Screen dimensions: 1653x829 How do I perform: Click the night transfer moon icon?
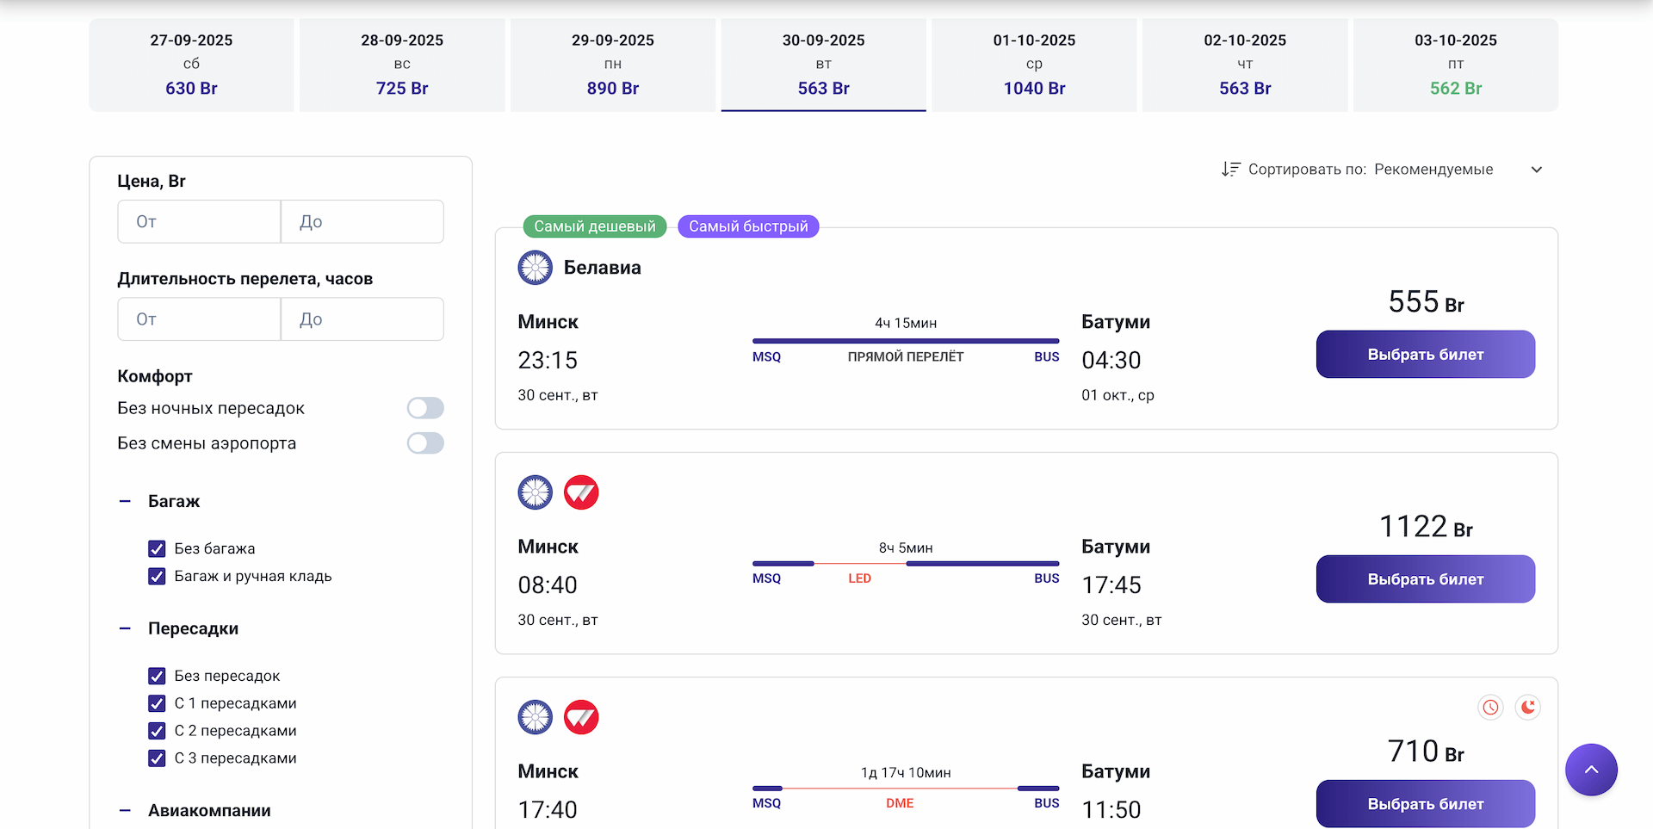pyautogui.click(x=1528, y=708)
